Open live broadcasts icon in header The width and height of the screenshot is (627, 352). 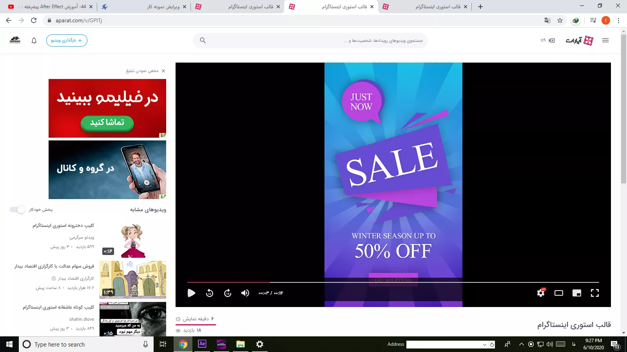pyautogui.click(x=552, y=40)
